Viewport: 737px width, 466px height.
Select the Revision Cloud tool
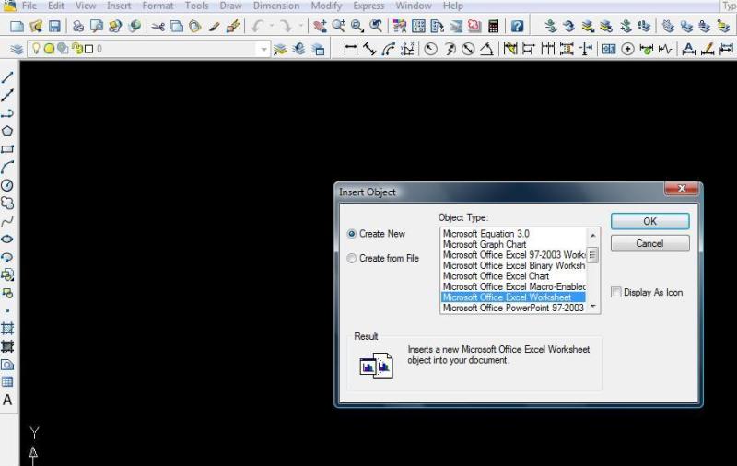7,203
